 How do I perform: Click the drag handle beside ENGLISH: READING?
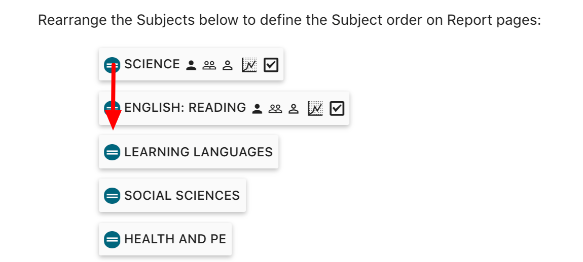(x=112, y=108)
